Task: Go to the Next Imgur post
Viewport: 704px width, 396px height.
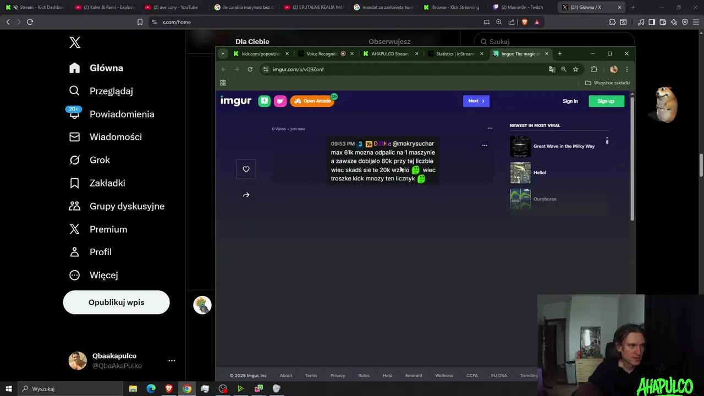Action: pos(476,101)
